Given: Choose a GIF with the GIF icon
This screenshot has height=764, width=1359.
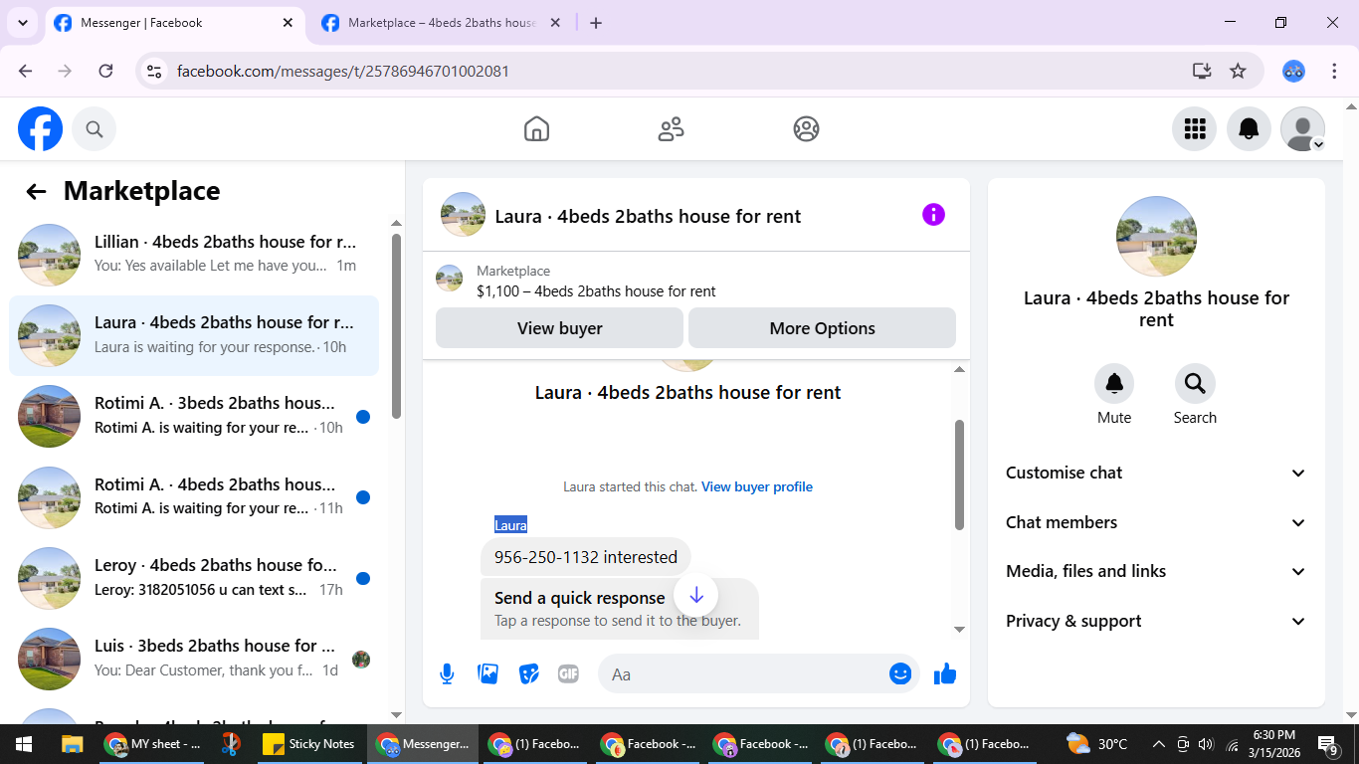Looking at the screenshot, I should (x=568, y=673).
